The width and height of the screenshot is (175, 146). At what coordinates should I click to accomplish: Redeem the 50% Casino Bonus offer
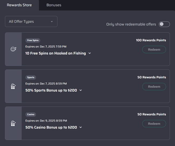click(x=154, y=124)
